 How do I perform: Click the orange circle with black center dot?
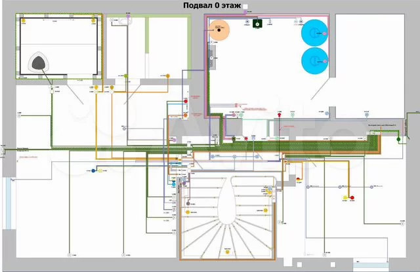pos(219,30)
